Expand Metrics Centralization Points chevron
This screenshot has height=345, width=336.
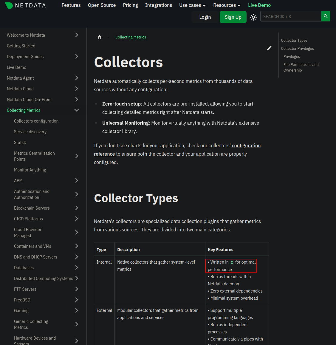(77, 156)
